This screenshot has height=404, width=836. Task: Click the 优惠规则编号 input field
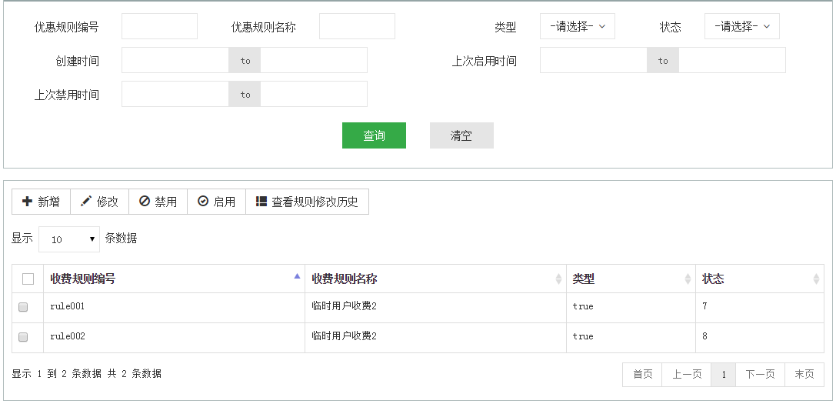[159, 26]
